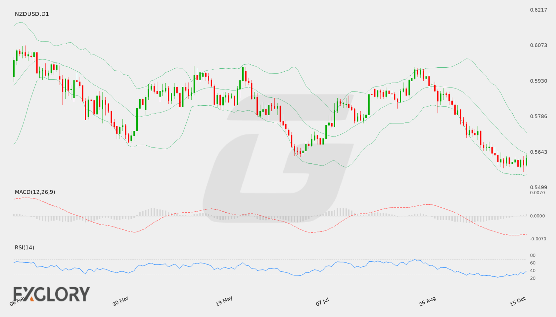This screenshot has width=556, height=317.
Task: Click the 0.5643 price axis label
Action: 538,152
